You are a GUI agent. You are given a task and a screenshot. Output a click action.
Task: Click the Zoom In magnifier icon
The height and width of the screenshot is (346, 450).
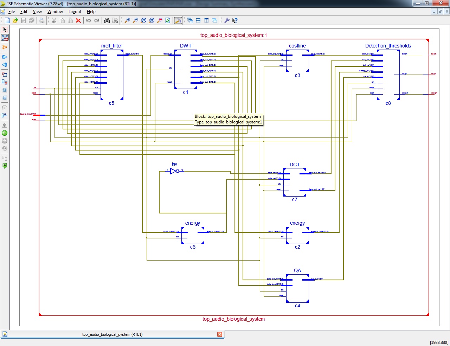click(127, 21)
